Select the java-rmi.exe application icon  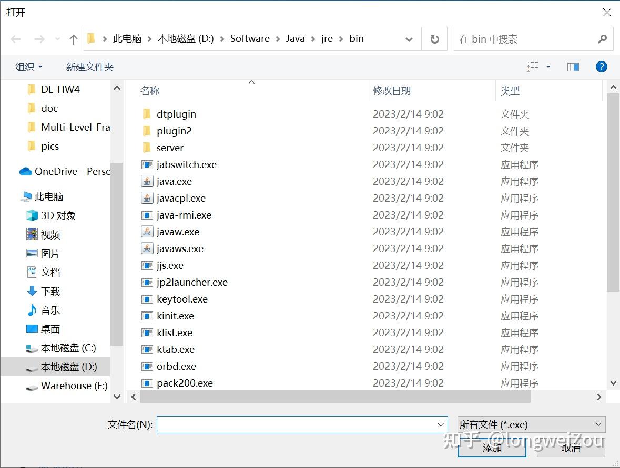point(147,215)
